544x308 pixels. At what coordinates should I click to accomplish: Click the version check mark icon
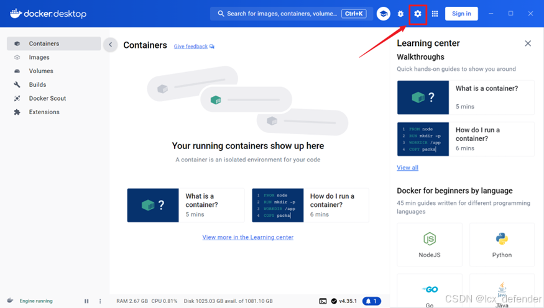[x=334, y=301]
